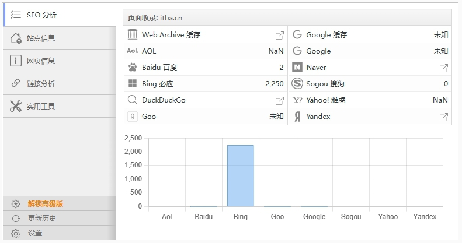Click the Google 缓存 未知 value
This screenshot has width=462, height=243.
click(441, 34)
